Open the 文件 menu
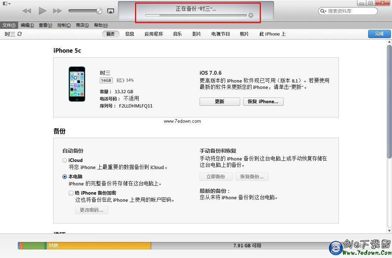 (x=9, y=25)
